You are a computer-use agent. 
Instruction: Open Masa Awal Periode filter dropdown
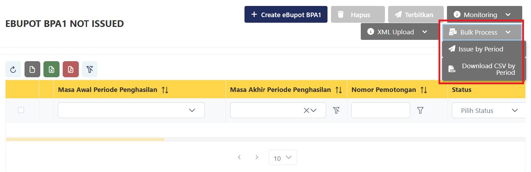(131, 110)
